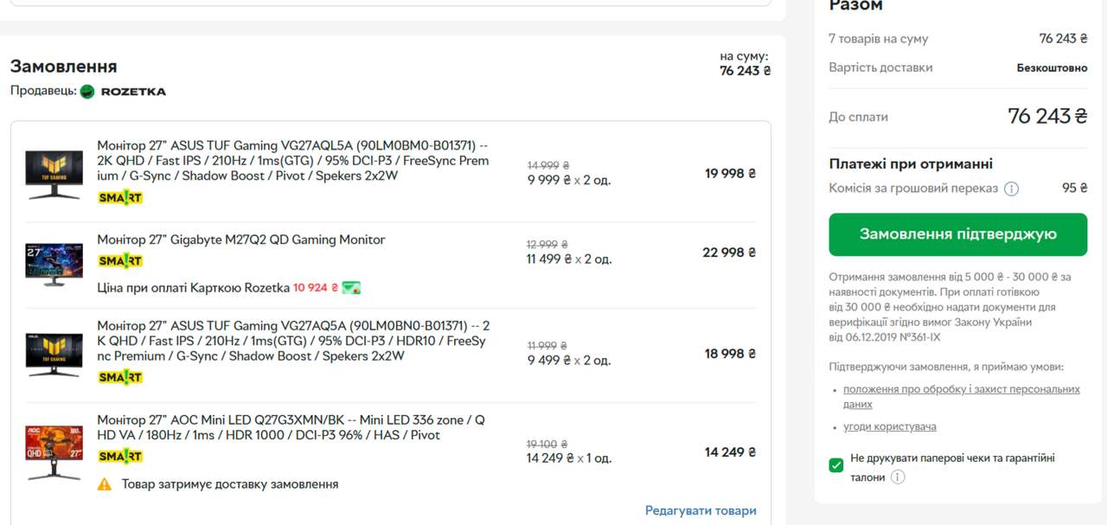Click the Rozetka card icon next to 10 924 price

(x=351, y=288)
